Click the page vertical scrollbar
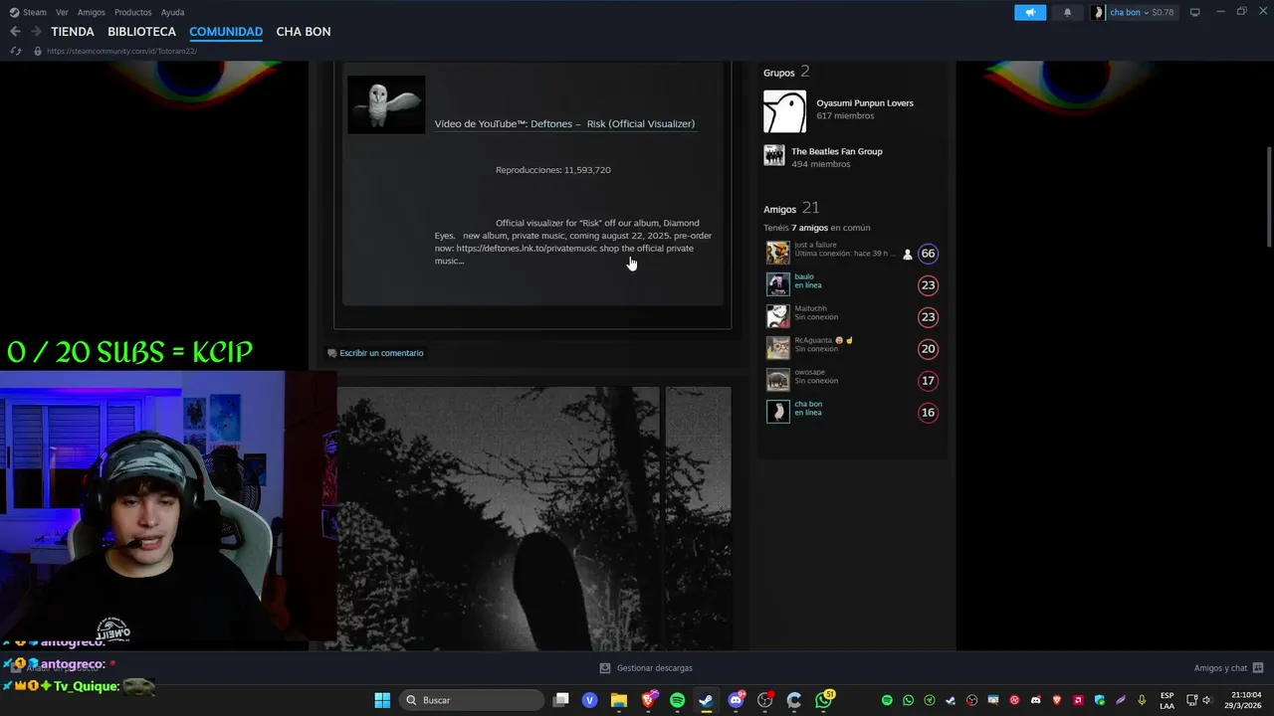Screen dimensions: 1274x716 click(1268, 197)
